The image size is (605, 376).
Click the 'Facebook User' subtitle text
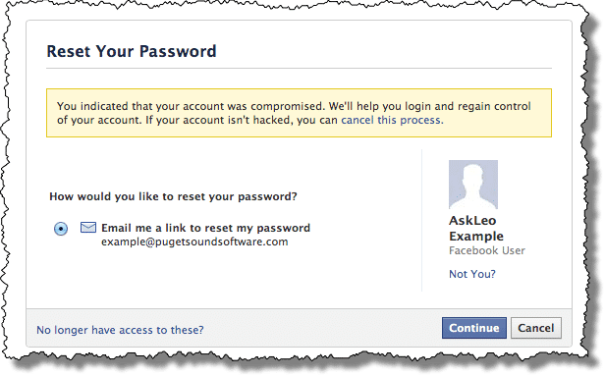pyautogui.click(x=487, y=250)
